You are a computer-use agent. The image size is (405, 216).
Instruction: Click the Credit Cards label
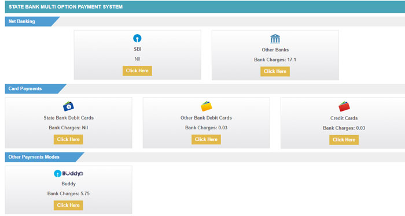[344, 118]
